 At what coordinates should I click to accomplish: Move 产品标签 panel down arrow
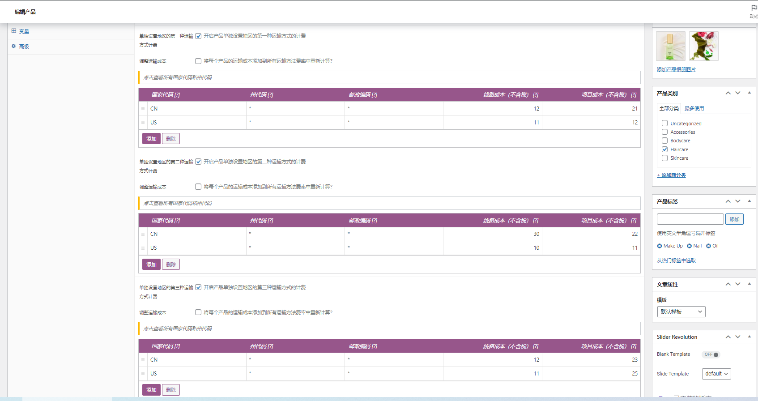pos(738,201)
